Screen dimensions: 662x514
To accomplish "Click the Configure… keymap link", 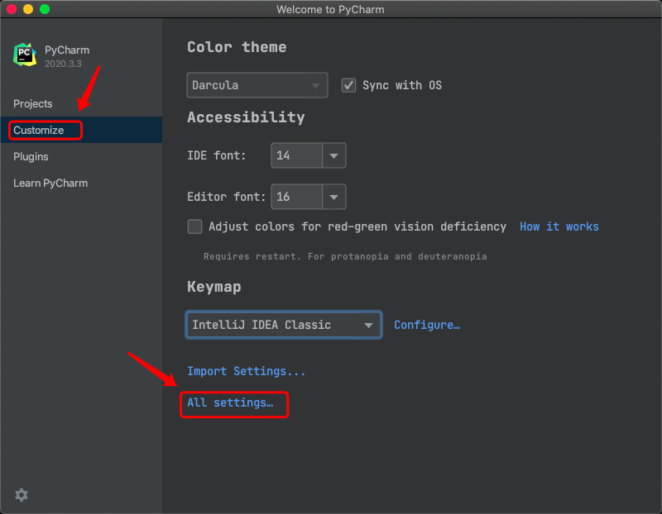I will 427,325.
